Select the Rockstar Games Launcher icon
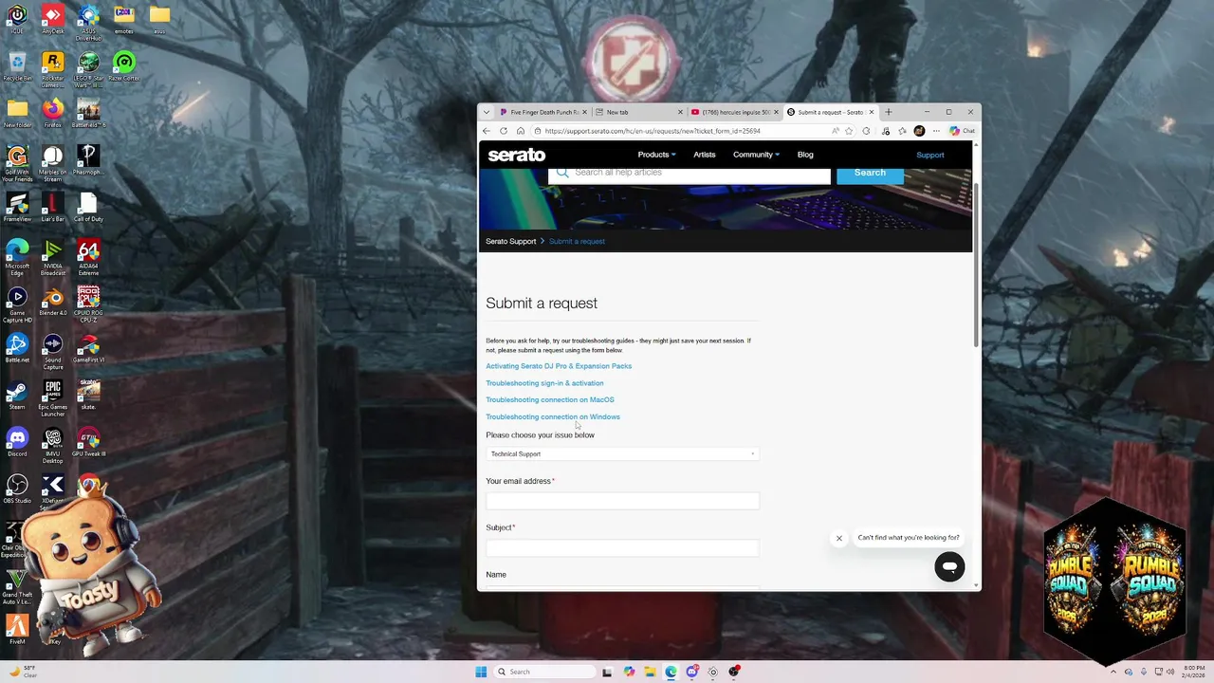Viewport: 1214px width, 683px height. pos(53,67)
